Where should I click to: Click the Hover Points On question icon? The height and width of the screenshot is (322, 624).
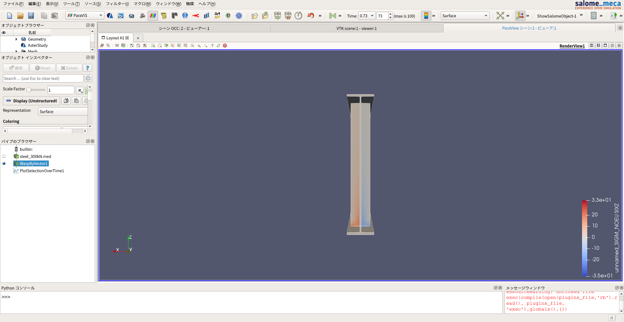pyautogui.click(x=212, y=45)
